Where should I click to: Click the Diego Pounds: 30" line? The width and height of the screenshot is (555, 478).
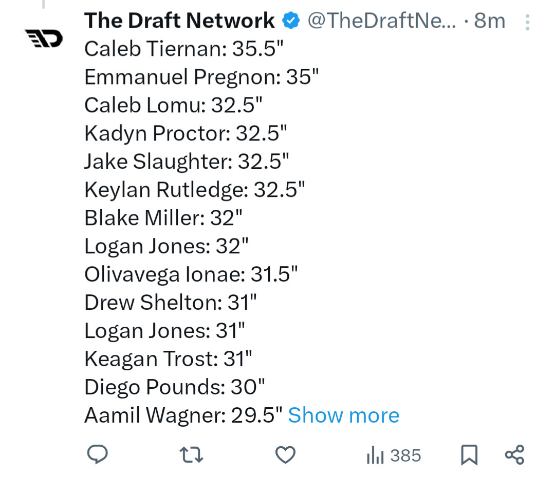pyautogui.click(x=174, y=387)
